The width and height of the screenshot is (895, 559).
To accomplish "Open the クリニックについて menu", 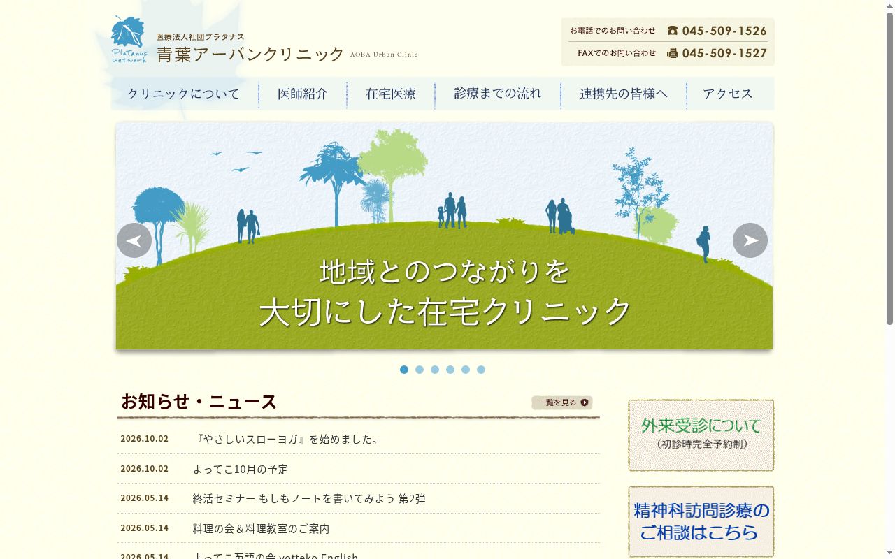I will 184,94.
